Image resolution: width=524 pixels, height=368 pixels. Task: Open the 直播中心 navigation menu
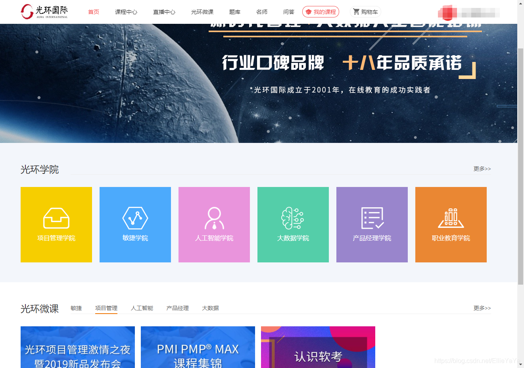point(164,12)
